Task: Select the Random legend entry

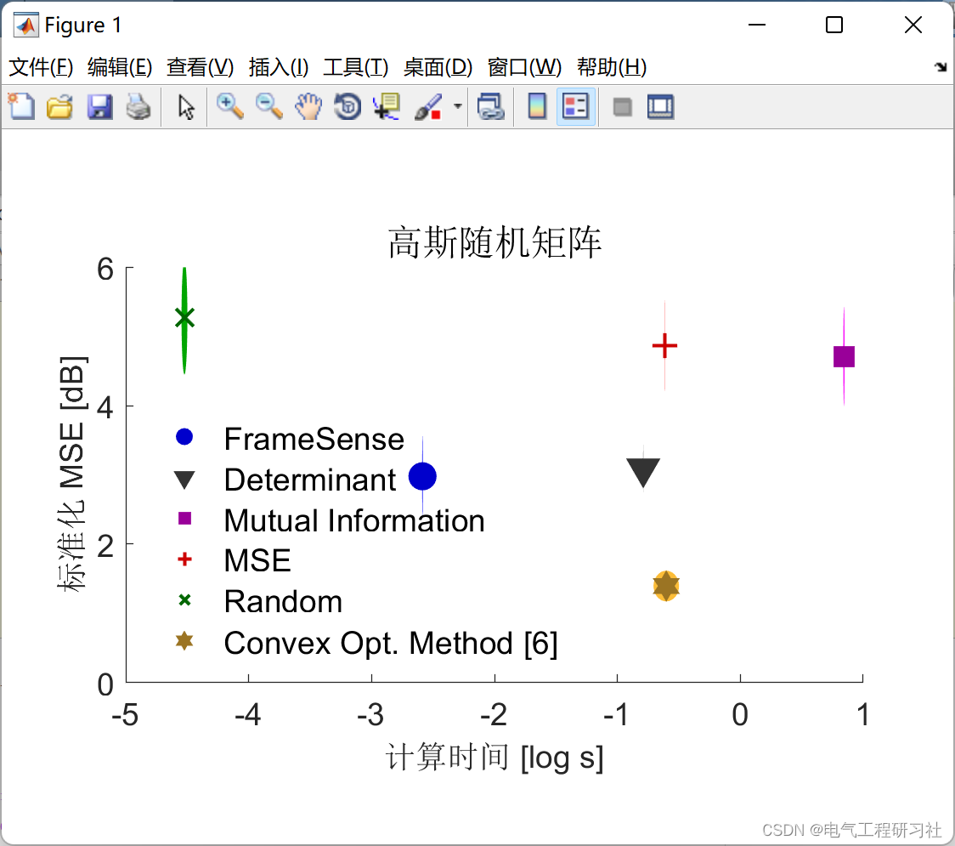Action: (258, 602)
